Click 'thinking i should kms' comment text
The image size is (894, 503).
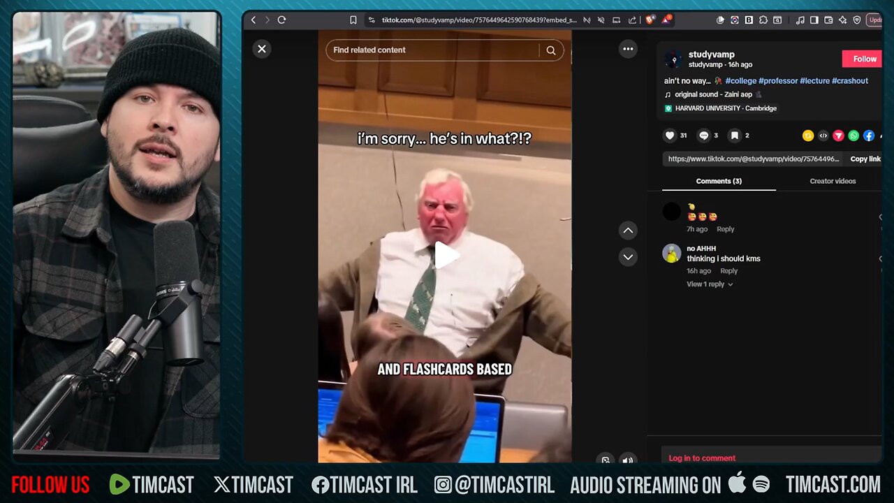click(724, 258)
